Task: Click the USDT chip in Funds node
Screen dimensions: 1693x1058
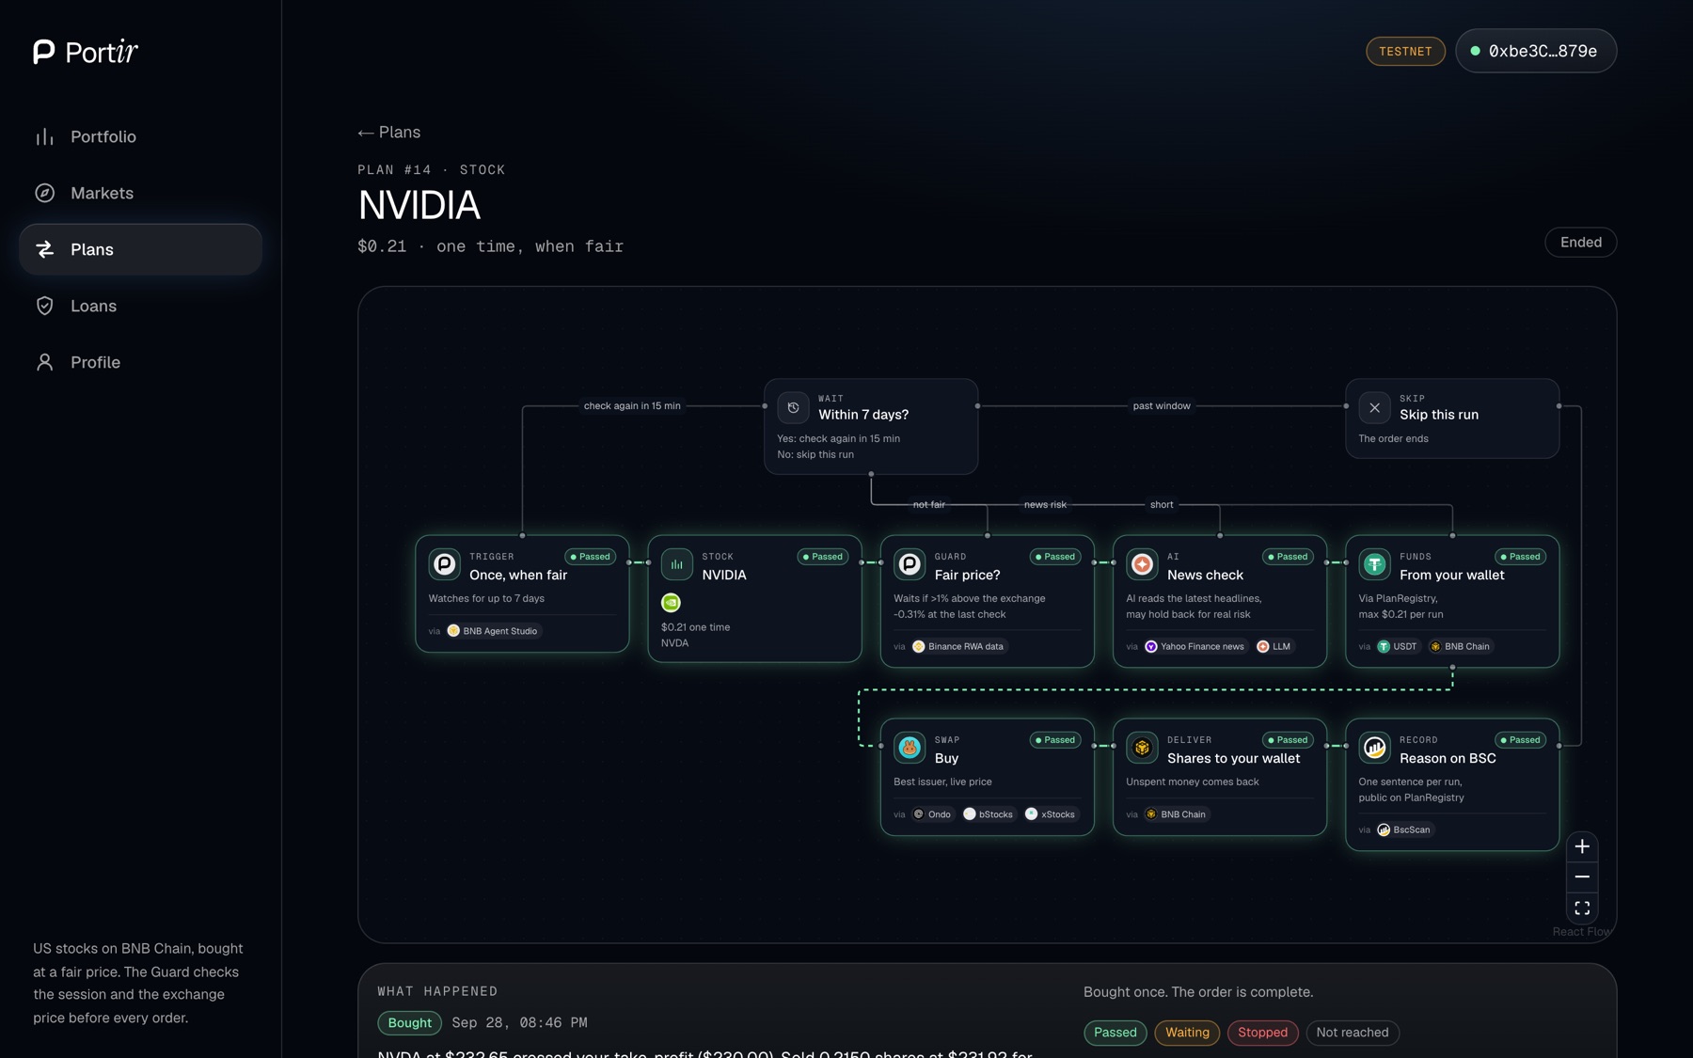Action: click(1397, 646)
